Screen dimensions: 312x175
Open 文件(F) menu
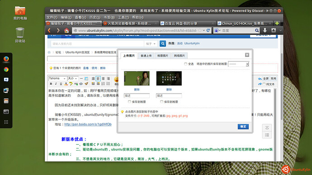coord(52,17)
